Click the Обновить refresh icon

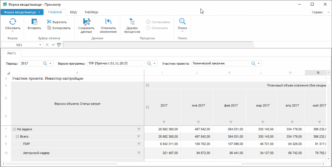13,22
